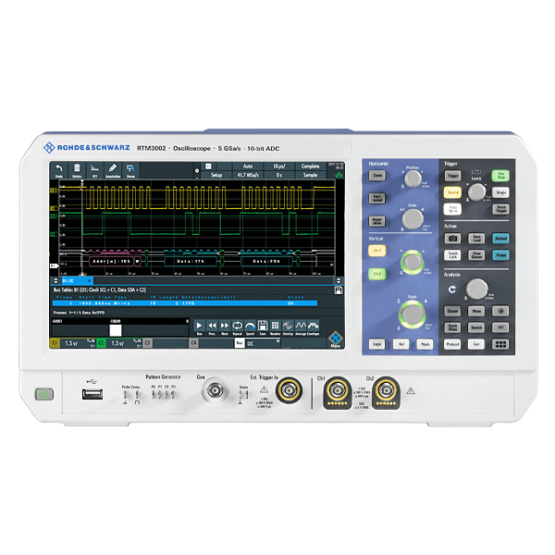
Task: Open the Complete status field
Action: click(x=310, y=166)
